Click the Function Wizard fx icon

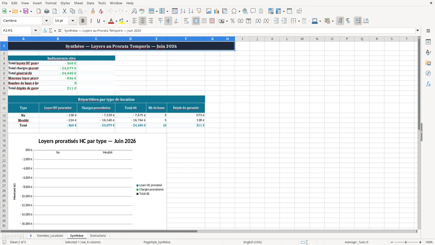tap(45, 31)
